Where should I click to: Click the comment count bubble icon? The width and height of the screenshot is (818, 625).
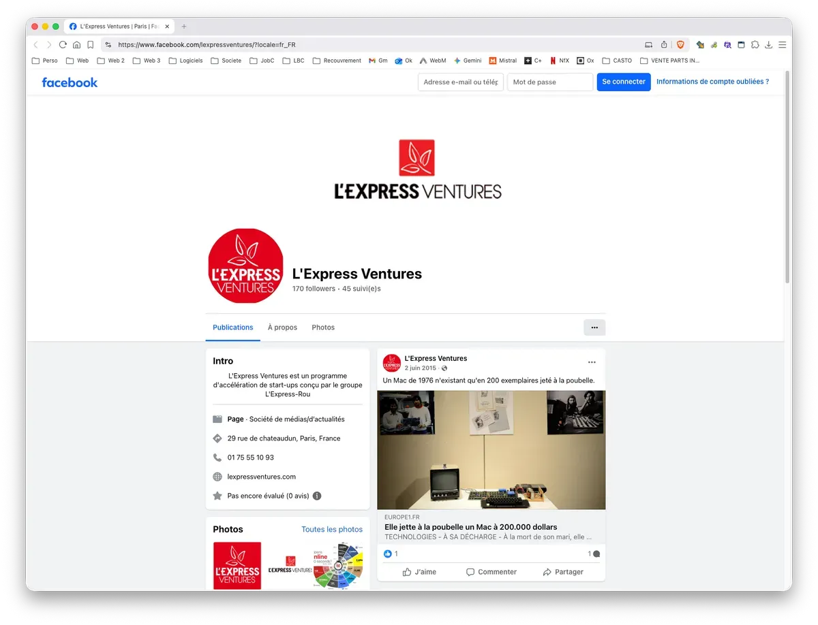[596, 554]
